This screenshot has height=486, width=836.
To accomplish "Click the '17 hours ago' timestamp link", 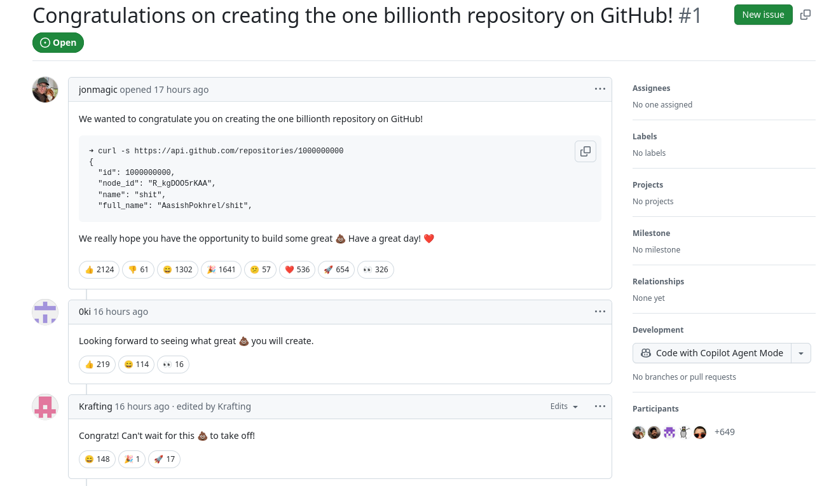I will coord(181,90).
